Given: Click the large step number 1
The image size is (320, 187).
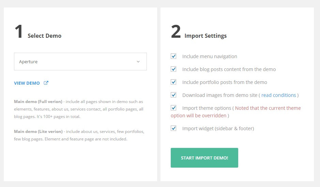Looking at the screenshot, I should pyautogui.click(x=19, y=32).
